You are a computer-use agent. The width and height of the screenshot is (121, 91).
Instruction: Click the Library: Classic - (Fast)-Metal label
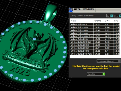pyautogui.click(x=82, y=16)
